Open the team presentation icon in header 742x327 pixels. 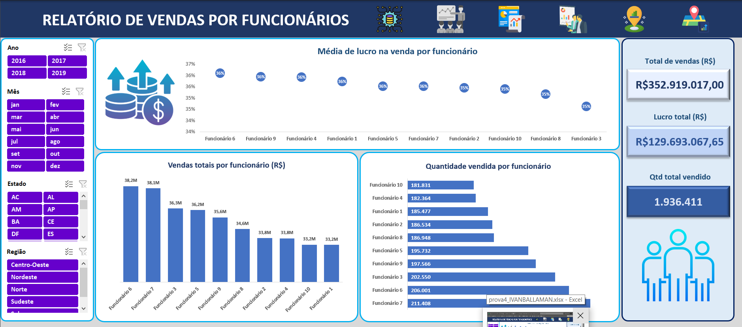(x=451, y=19)
